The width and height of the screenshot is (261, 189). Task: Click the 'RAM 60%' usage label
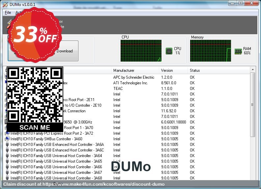247,51
